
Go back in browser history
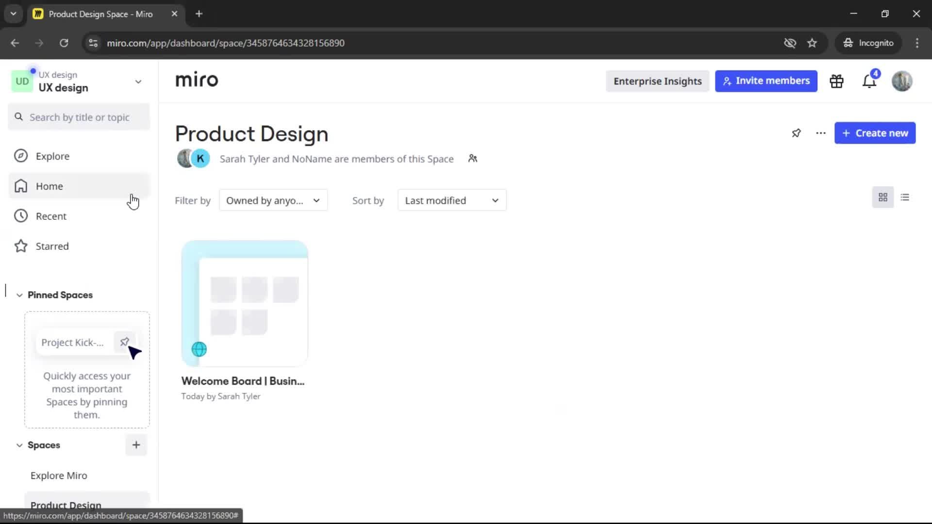(x=15, y=43)
